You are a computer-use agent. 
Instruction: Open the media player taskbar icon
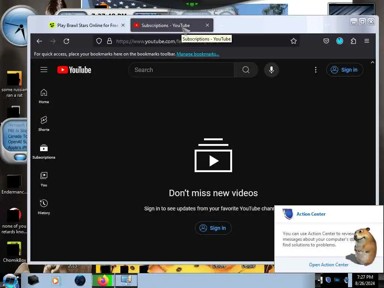tap(55, 280)
